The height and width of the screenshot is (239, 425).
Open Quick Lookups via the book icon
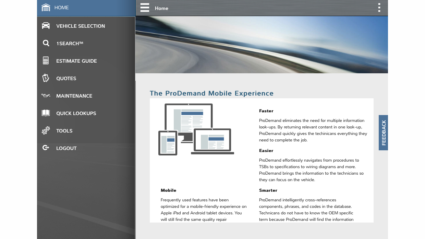click(x=46, y=113)
